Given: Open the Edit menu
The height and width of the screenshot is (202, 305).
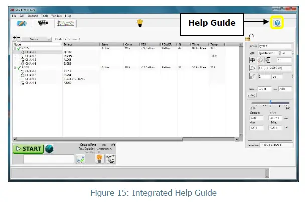Looking at the screenshot, I should coord(22,16).
